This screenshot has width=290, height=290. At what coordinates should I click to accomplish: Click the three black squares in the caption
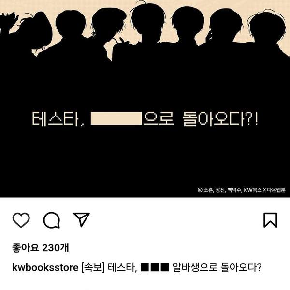(155, 267)
